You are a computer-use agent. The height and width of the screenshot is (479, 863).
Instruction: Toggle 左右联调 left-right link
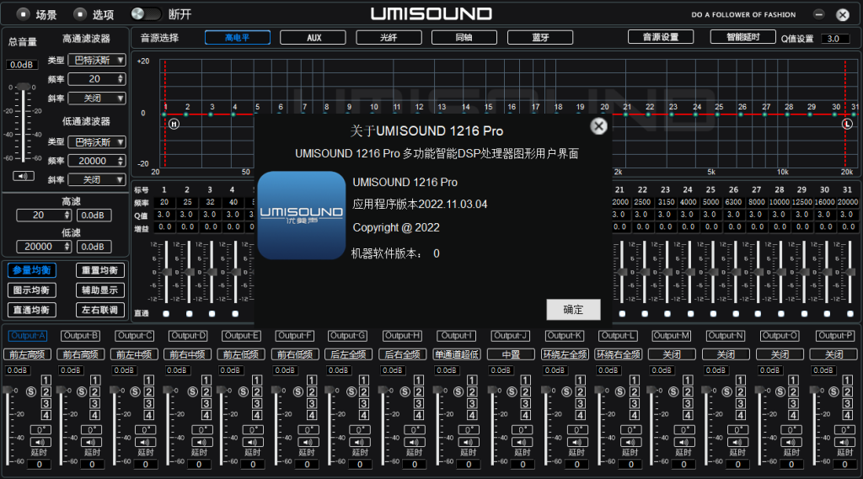pyautogui.click(x=99, y=310)
